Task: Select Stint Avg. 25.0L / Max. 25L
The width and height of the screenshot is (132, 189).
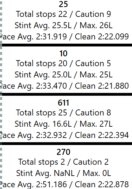Action: pyautogui.click(x=63, y=75)
